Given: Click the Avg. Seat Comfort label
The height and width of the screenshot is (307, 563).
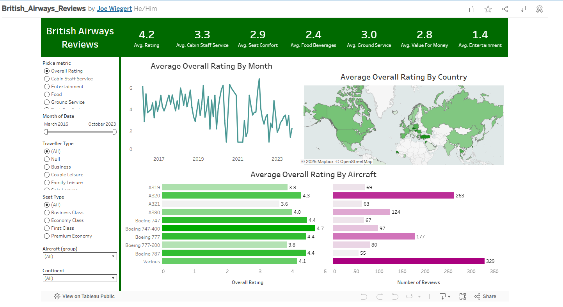Looking at the screenshot, I should click(x=258, y=45).
